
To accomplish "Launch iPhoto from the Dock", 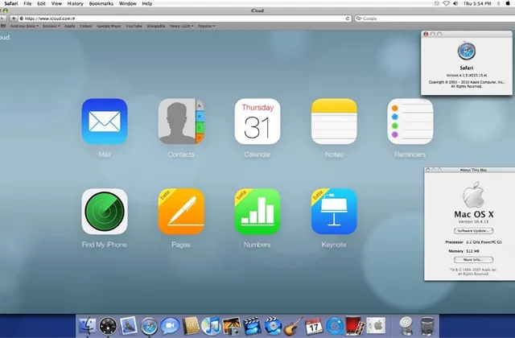I will (232, 326).
